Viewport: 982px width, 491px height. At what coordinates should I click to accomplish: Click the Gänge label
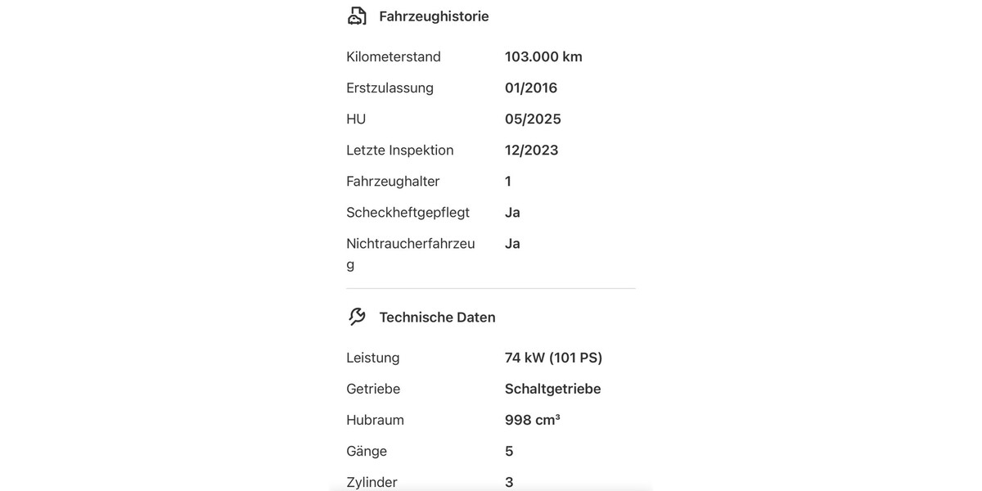(x=367, y=451)
